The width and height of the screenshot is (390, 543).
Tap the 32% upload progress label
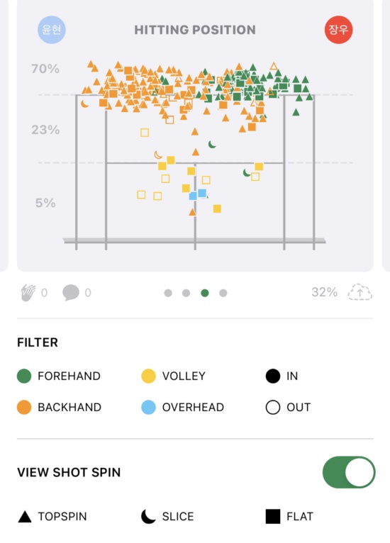[x=324, y=292]
